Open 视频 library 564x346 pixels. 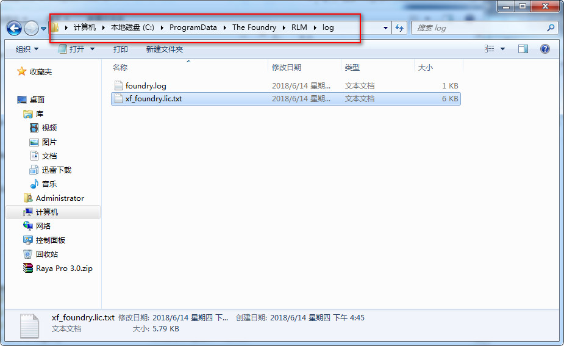pyautogui.click(x=49, y=128)
